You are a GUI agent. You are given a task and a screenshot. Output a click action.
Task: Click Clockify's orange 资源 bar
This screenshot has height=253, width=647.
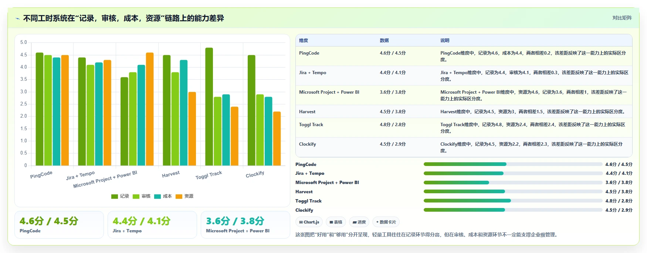[277, 139]
